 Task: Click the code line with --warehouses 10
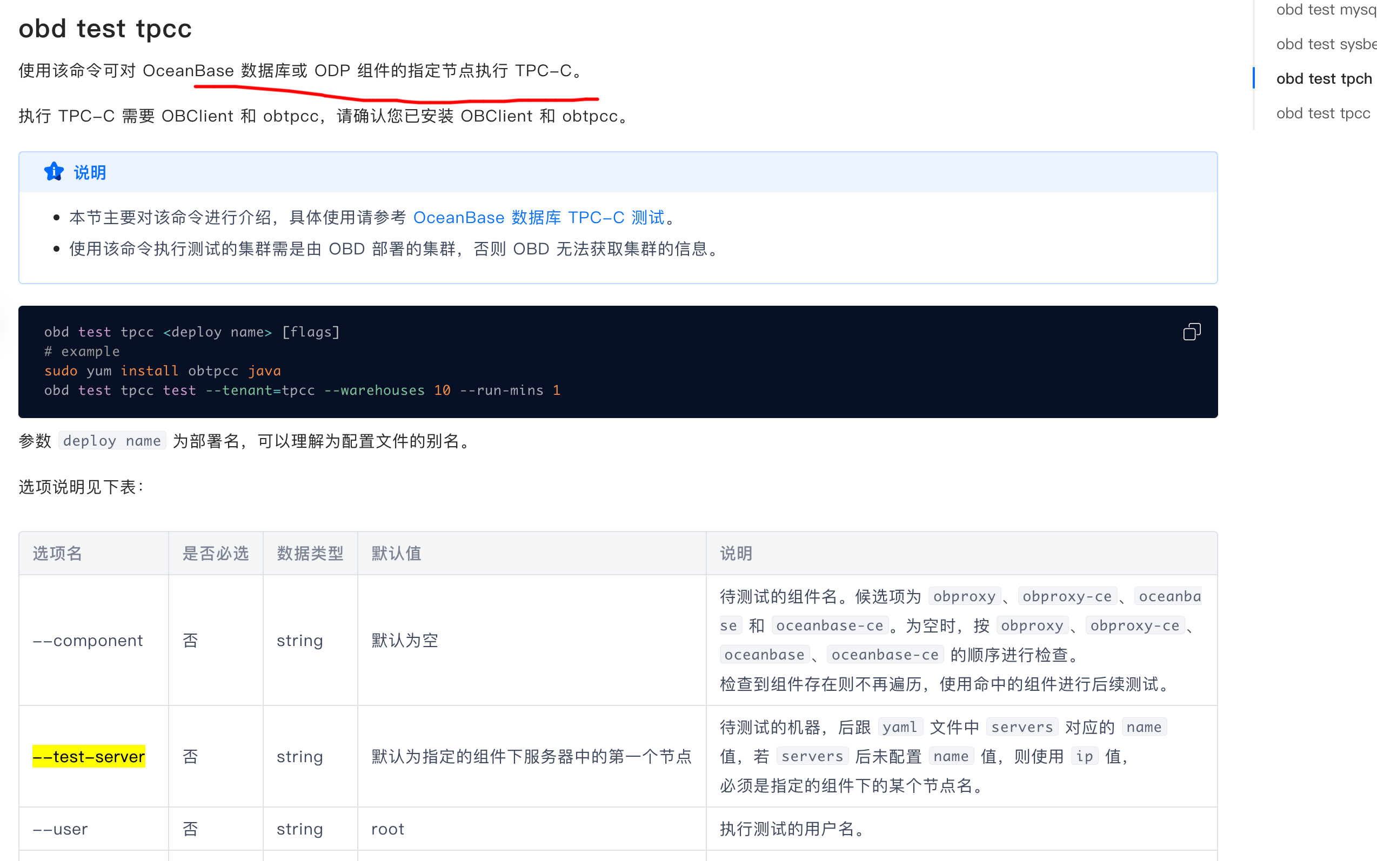click(302, 391)
